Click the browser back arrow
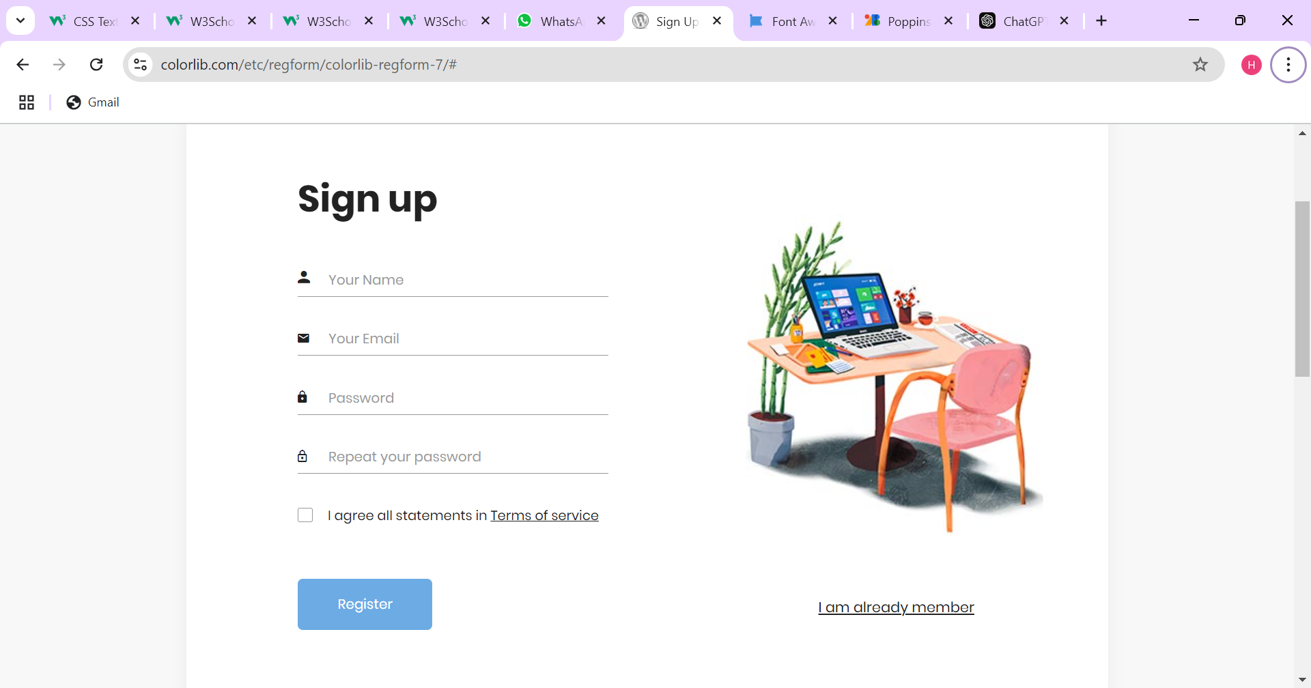 pos(23,65)
